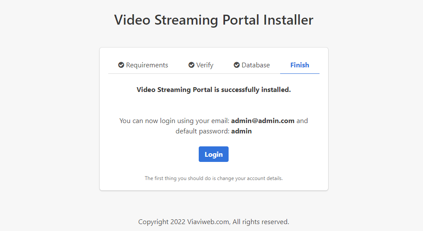Click the successfully installed confirmation message
This screenshot has width=423, height=231.
click(x=213, y=90)
